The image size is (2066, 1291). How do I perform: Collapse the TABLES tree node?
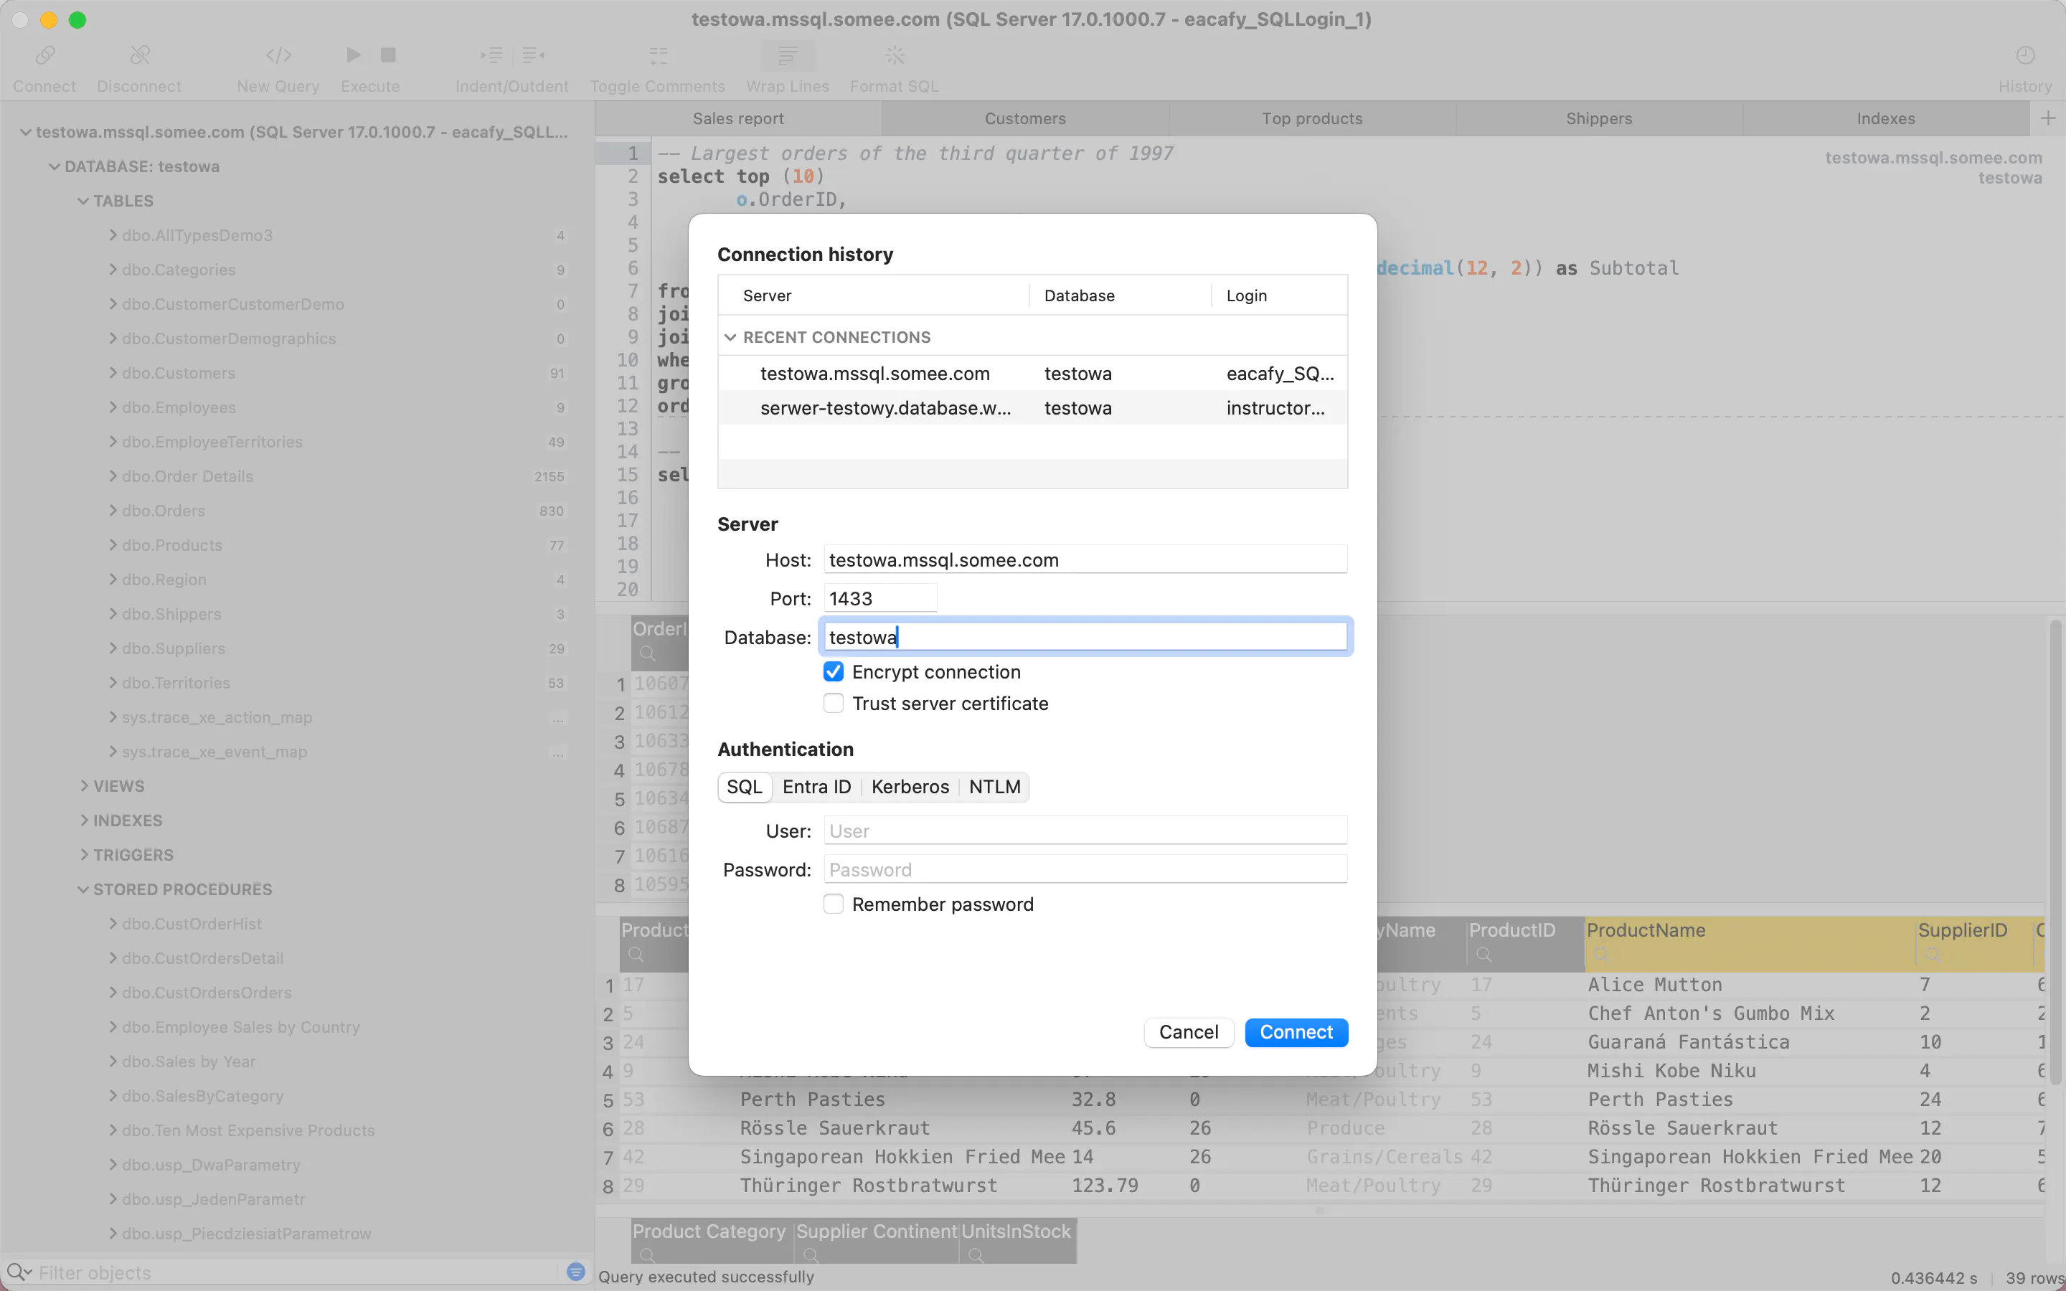pos(82,201)
